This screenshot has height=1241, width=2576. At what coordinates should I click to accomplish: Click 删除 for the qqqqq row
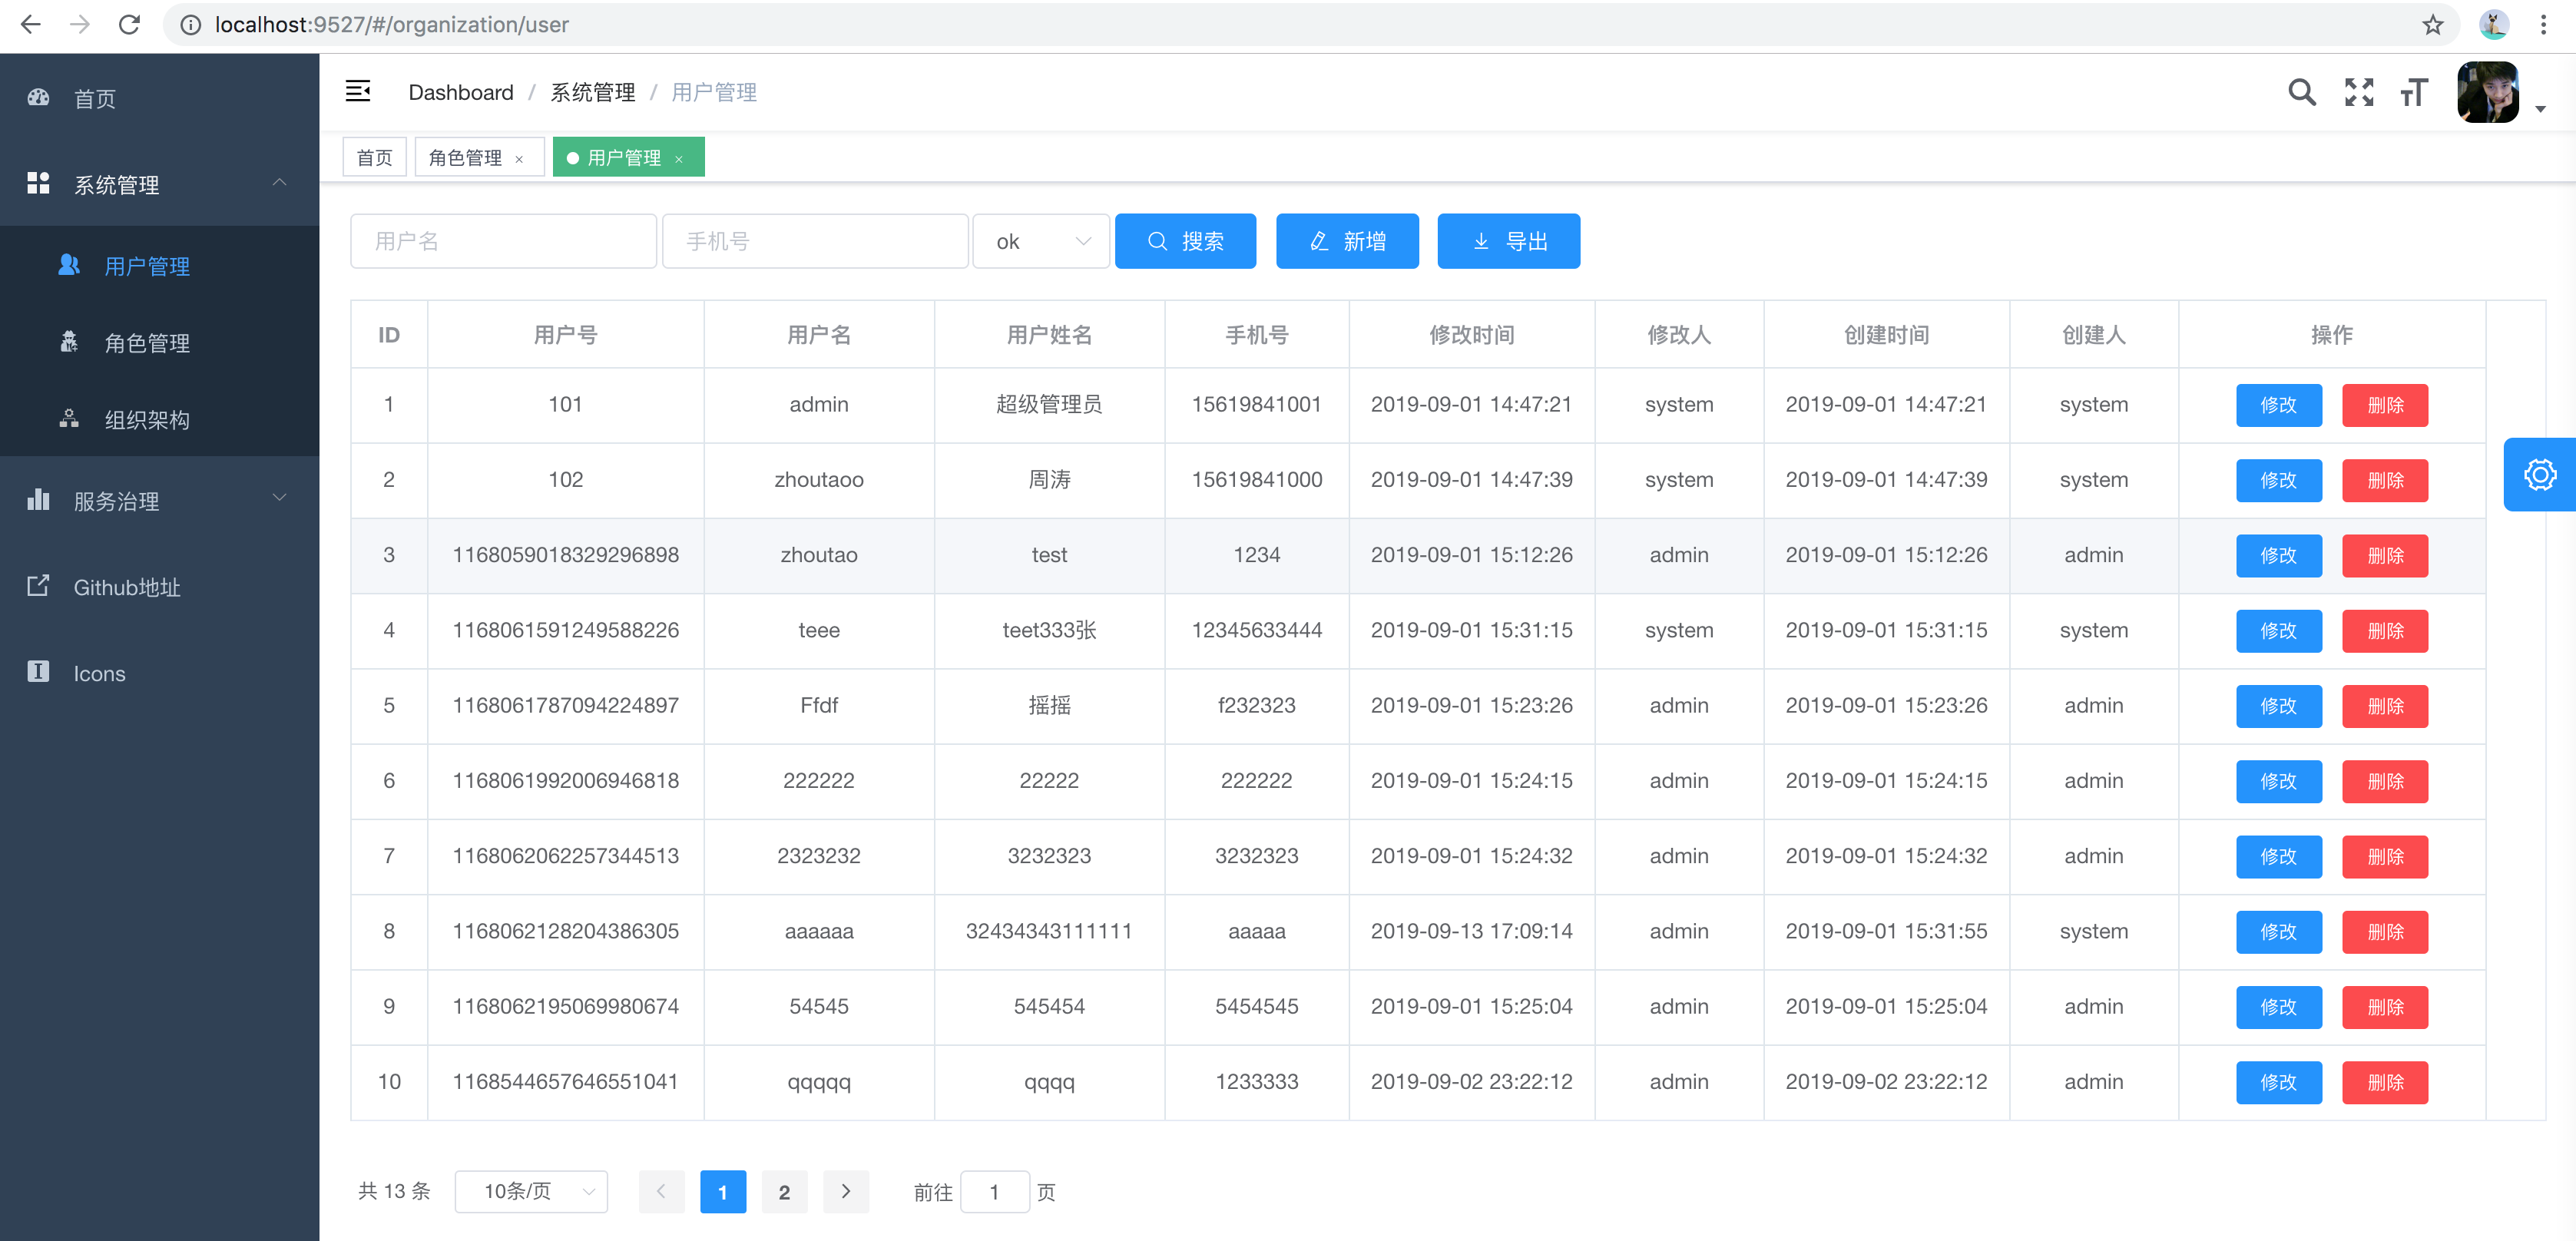(x=2385, y=1082)
